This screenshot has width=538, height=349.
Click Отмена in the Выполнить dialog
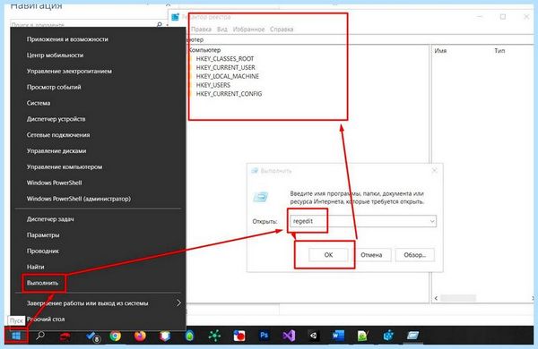tap(371, 255)
